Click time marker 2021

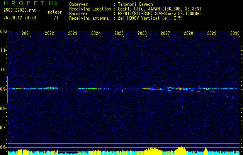[x=26, y=33]
